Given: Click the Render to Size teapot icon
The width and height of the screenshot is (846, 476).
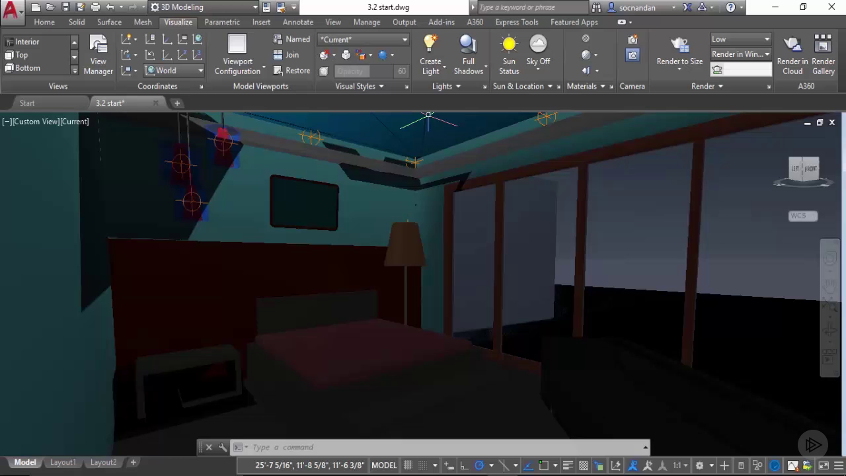Looking at the screenshot, I should [679, 46].
